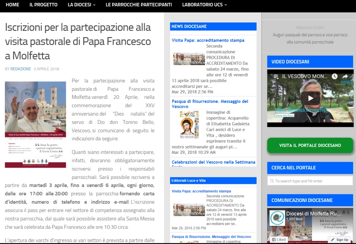This screenshot has width=356, height=244.
Task: Click the Facebook Liked button
Action: click(279, 240)
